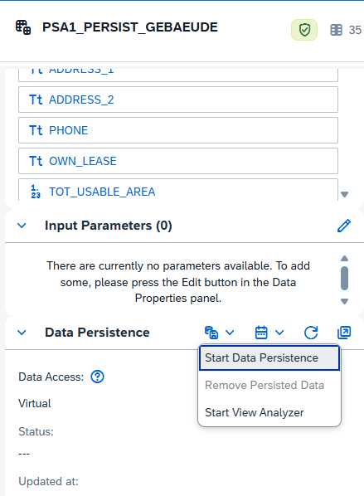Open Data Access help icon
364x496 pixels.
pyautogui.click(x=97, y=377)
